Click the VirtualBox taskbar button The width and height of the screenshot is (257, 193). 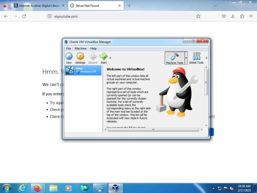(x=115, y=188)
